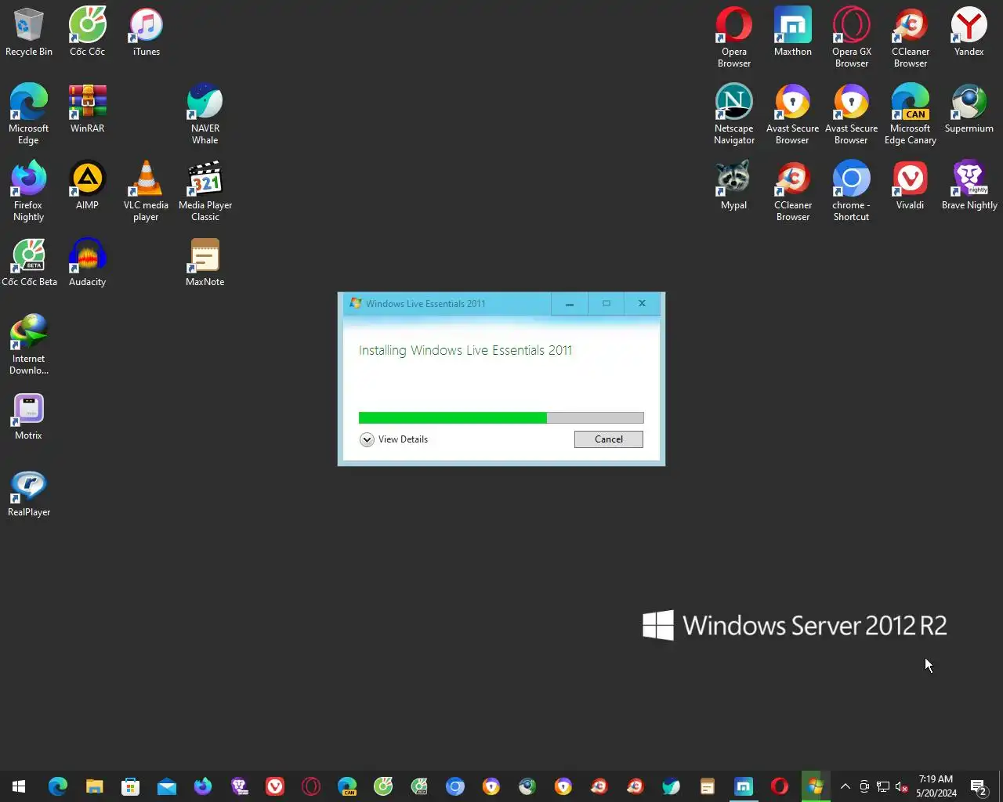Open the AIMP desktop shortcut
Image resolution: width=1003 pixels, height=802 pixels.
[x=87, y=186]
